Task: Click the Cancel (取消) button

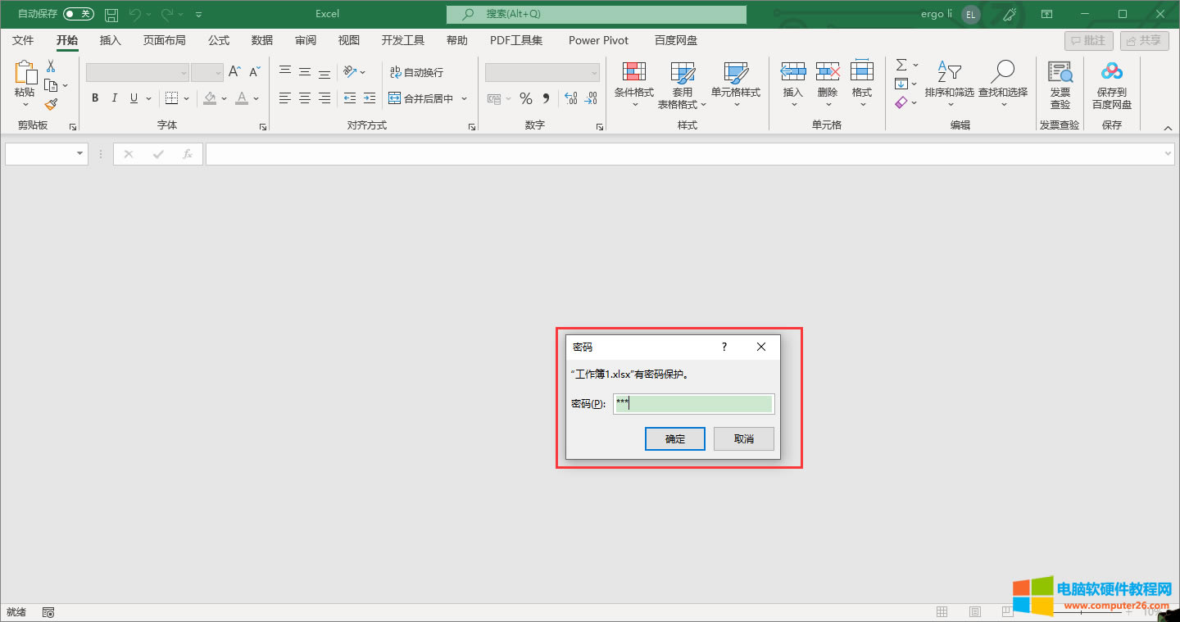Action: coord(743,438)
